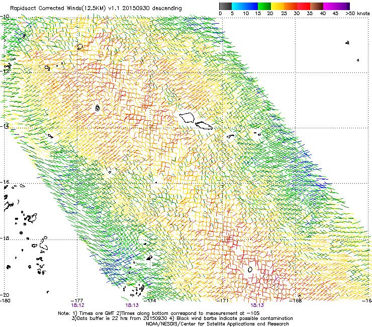Image resolution: width=372 pixels, height=327 pixels.
Task: Click the red 30-35 knots legend segment
Action: pyautogui.click(x=304, y=6)
